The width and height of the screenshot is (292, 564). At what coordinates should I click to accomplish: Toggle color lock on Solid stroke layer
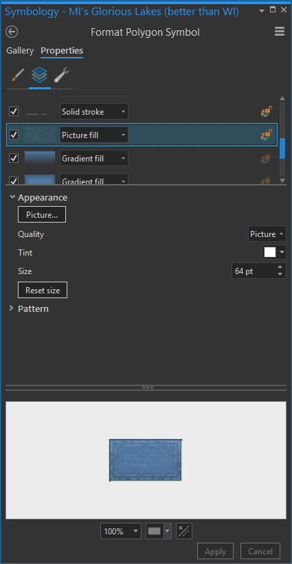pyautogui.click(x=267, y=112)
